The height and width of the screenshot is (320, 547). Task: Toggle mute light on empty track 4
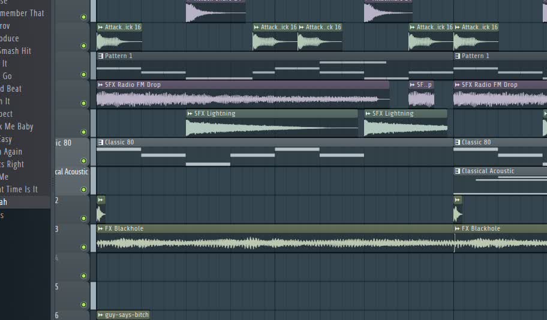84,276
